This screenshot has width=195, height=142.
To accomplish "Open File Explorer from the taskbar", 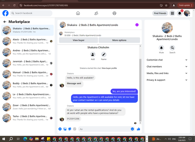I will [x=37, y=139].
